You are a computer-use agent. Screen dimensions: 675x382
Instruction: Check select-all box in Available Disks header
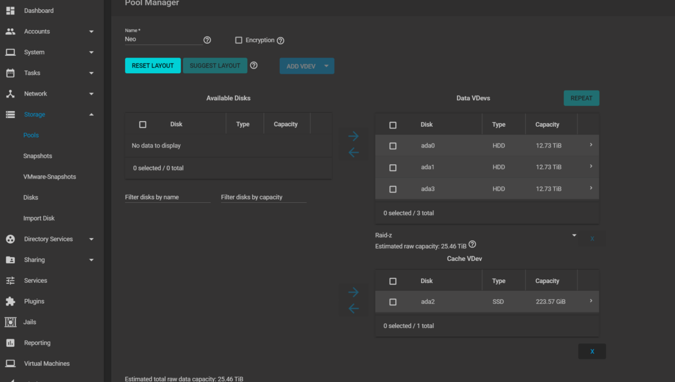pos(142,124)
